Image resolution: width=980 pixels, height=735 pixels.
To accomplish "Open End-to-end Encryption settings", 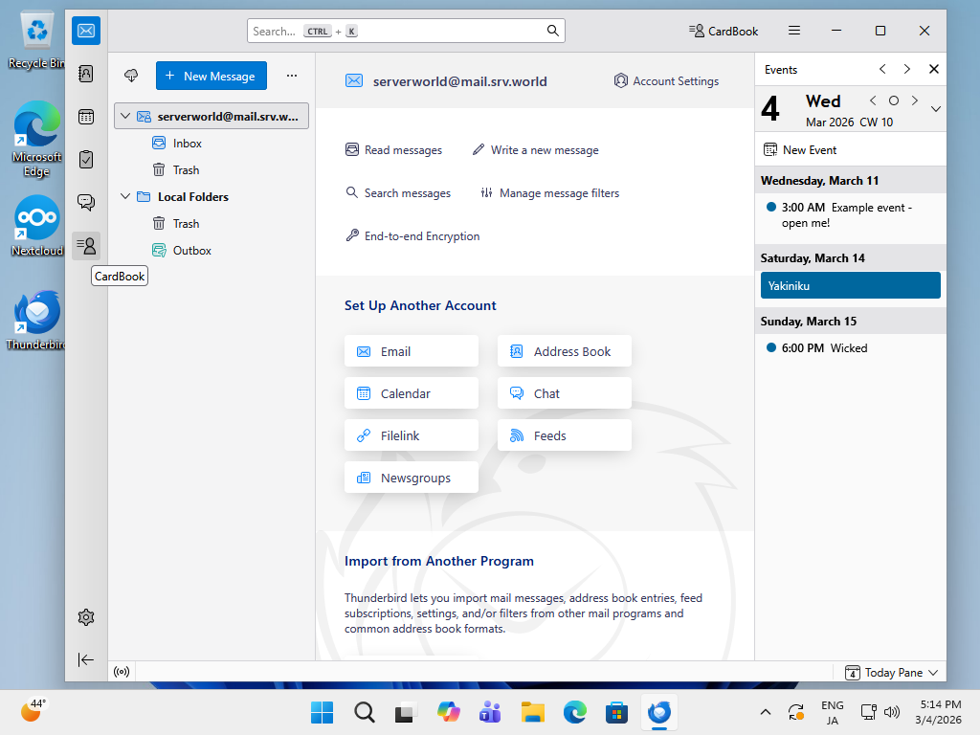I will tap(412, 236).
